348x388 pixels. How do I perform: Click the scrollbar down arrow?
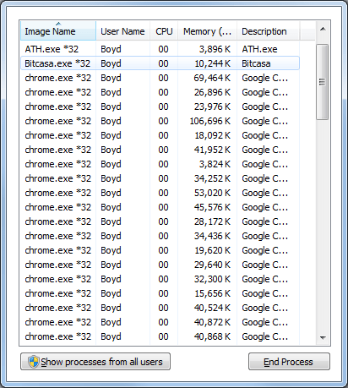coord(323,337)
